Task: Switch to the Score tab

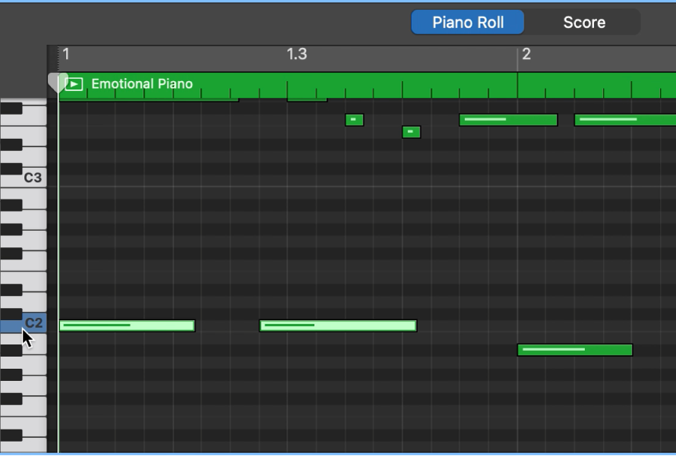Action: tap(583, 22)
